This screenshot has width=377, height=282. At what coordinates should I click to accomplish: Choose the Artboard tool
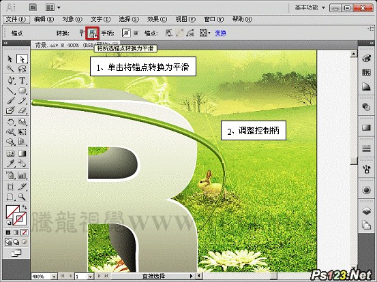[x=10, y=187]
